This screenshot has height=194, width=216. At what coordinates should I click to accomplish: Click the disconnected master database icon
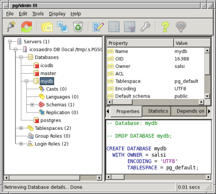(36, 73)
